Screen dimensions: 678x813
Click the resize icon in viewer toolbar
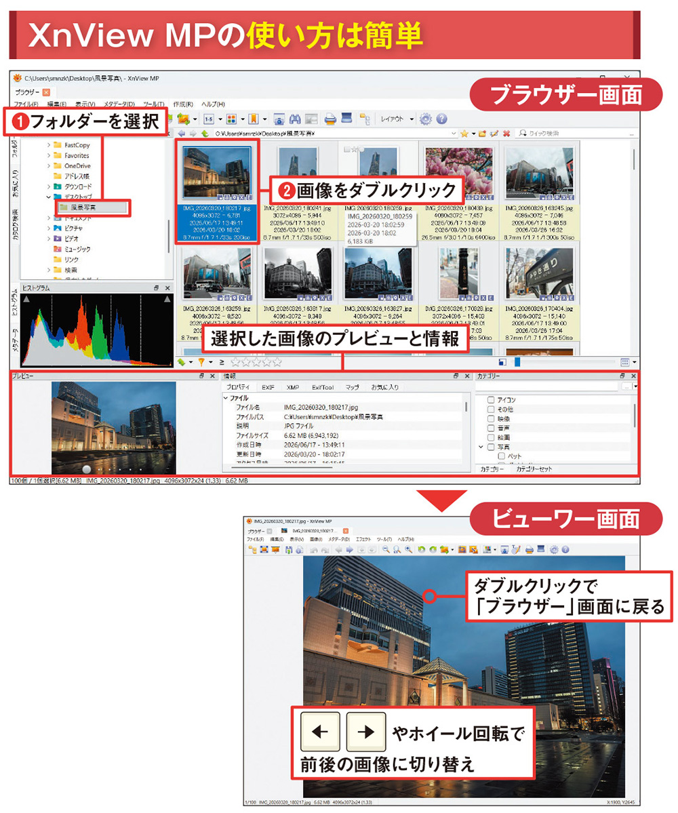473,550
